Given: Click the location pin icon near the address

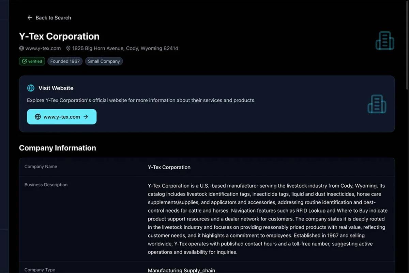Looking at the screenshot, I should tap(69, 48).
